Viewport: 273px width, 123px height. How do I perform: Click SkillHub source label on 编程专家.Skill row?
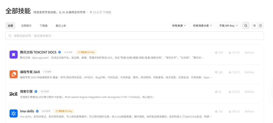[x=249, y=72]
